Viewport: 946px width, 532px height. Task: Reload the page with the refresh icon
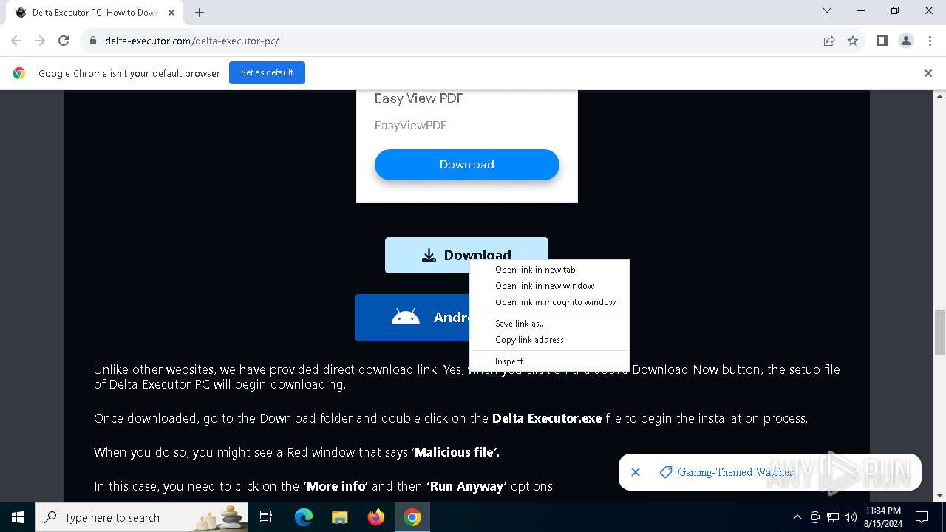(64, 41)
